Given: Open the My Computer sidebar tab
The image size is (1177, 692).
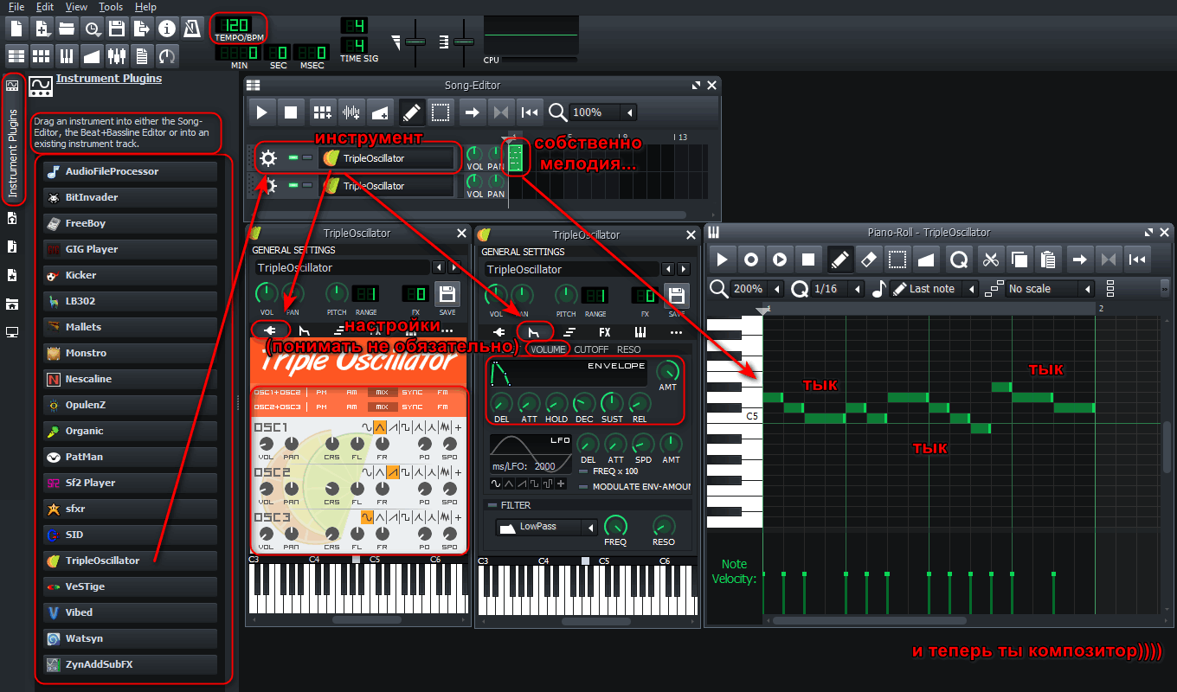Looking at the screenshot, I should click(12, 332).
